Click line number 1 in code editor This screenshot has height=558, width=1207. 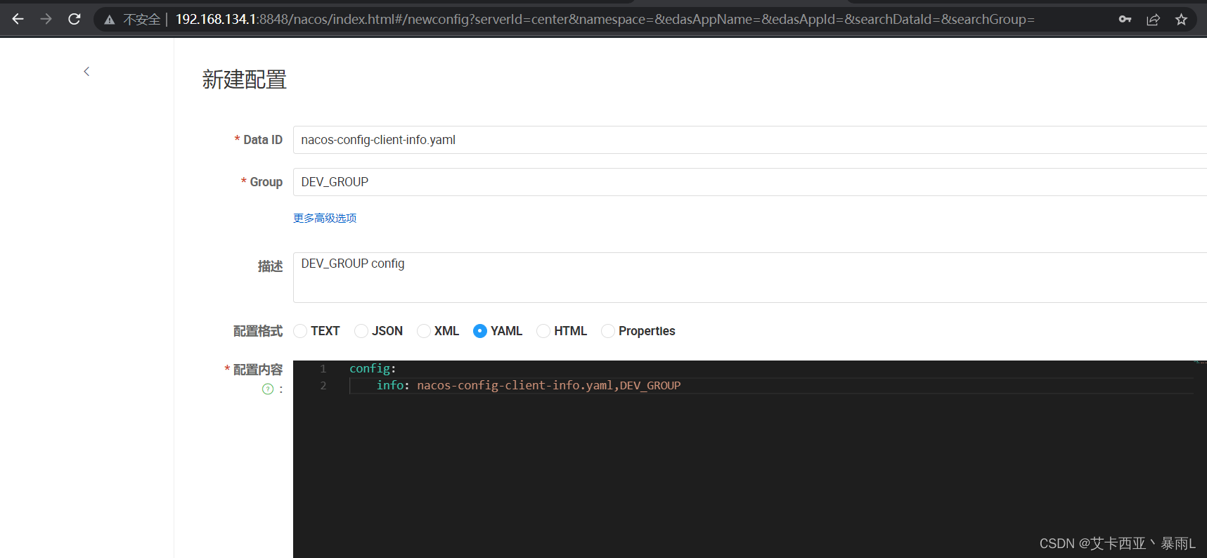click(323, 368)
